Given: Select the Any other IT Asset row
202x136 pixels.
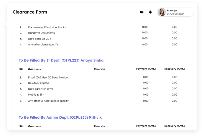Looking at the screenshot, I should [x=48, y=101].
